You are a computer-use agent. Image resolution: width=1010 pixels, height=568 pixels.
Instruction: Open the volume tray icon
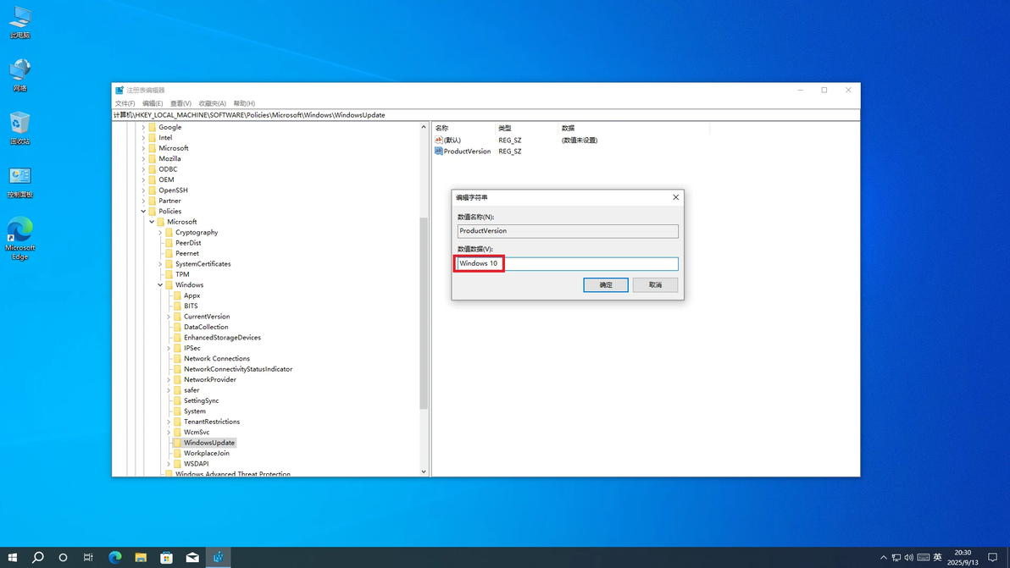click(909, 558)
